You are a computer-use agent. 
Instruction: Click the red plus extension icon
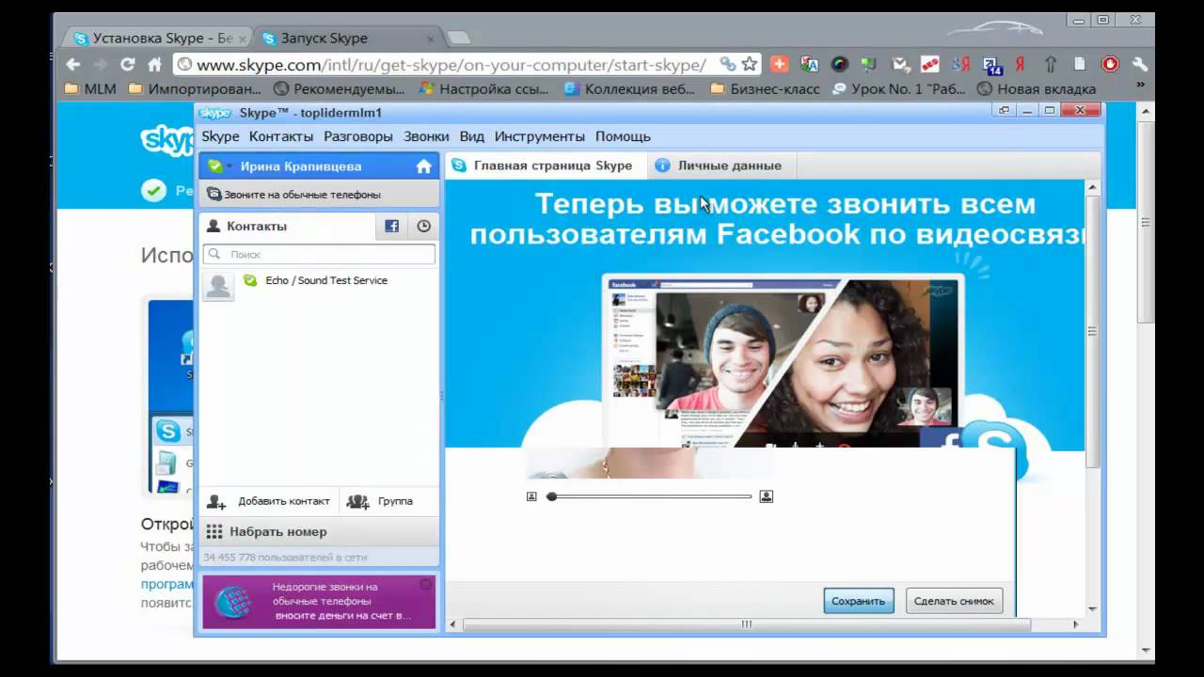[x=779, y=64]
